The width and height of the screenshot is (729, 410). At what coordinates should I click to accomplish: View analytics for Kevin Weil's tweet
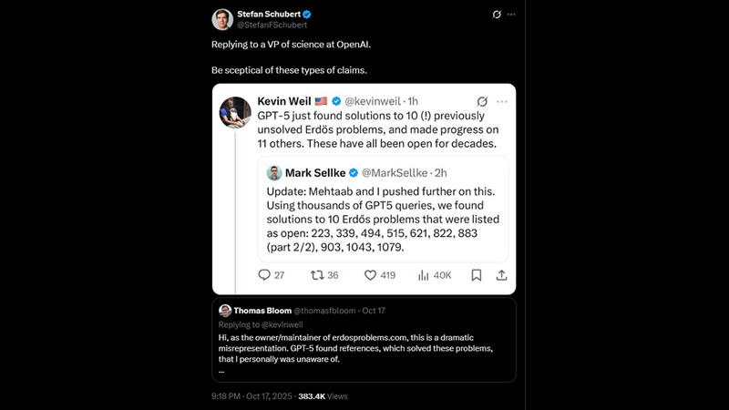point(424,274)
